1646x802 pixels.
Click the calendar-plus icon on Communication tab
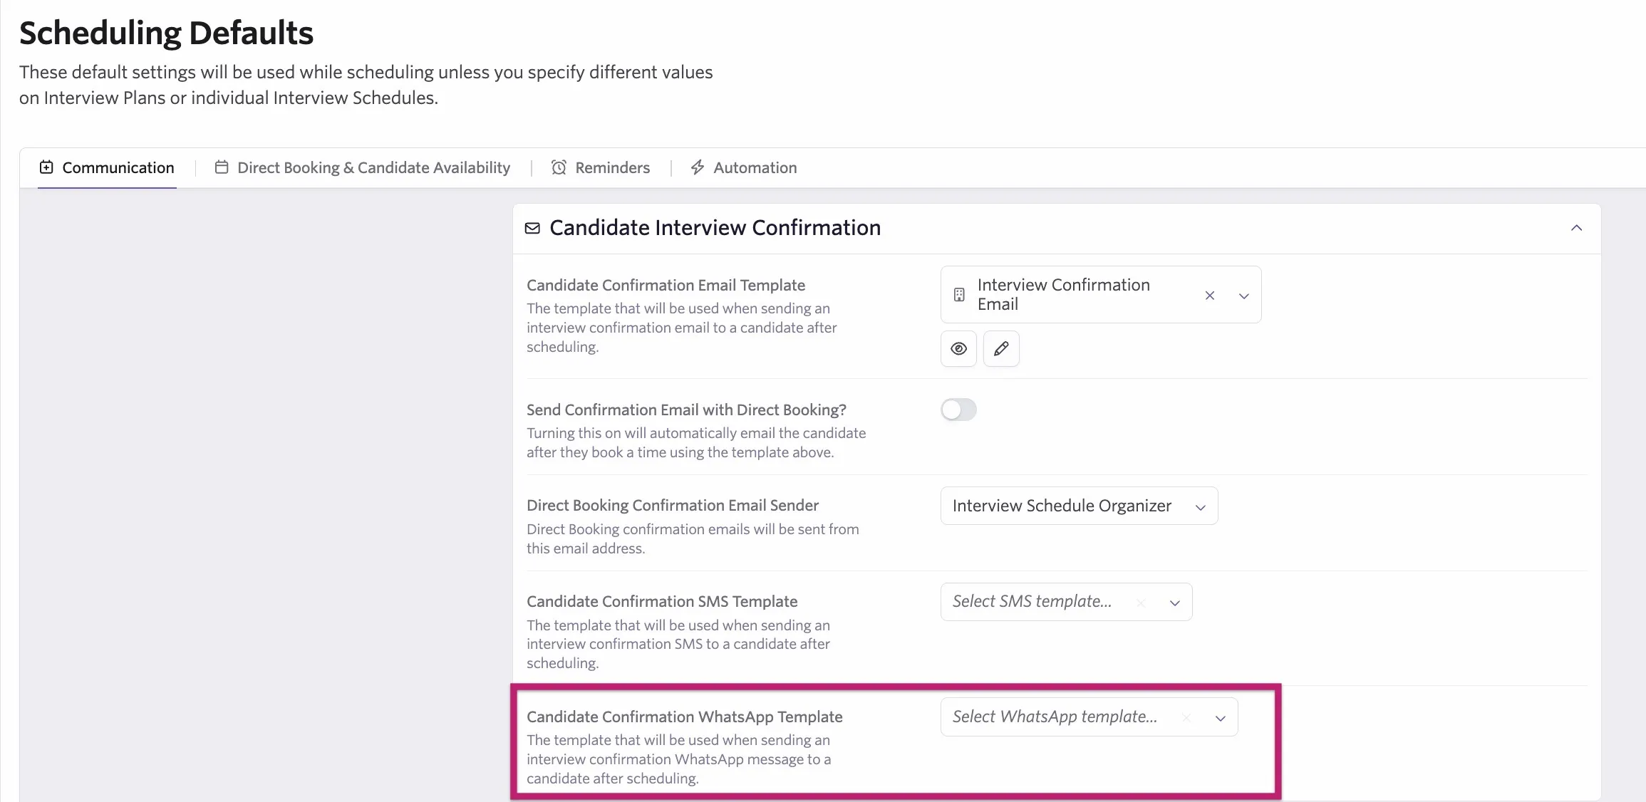[x=46, y=167]
